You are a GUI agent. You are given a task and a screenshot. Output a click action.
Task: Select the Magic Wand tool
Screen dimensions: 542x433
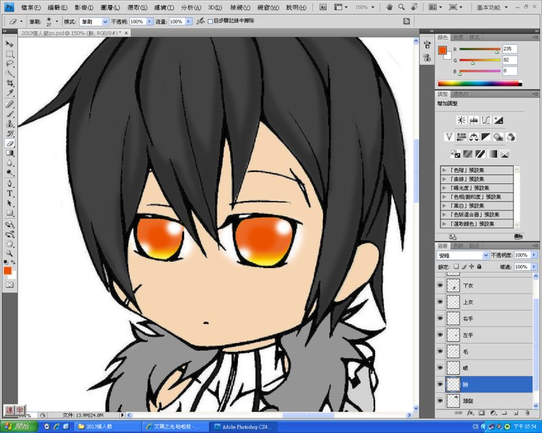pyautogui.click(x=9, y=73)
